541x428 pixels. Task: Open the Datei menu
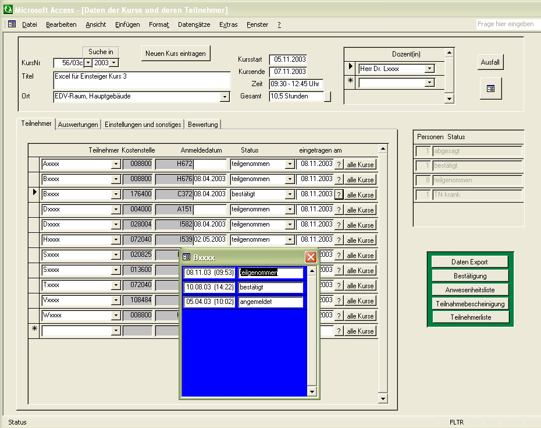pyautogui.click(x=29, y=24)
